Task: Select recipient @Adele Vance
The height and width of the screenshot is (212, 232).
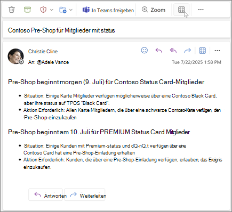Action: tap(53, 62)
